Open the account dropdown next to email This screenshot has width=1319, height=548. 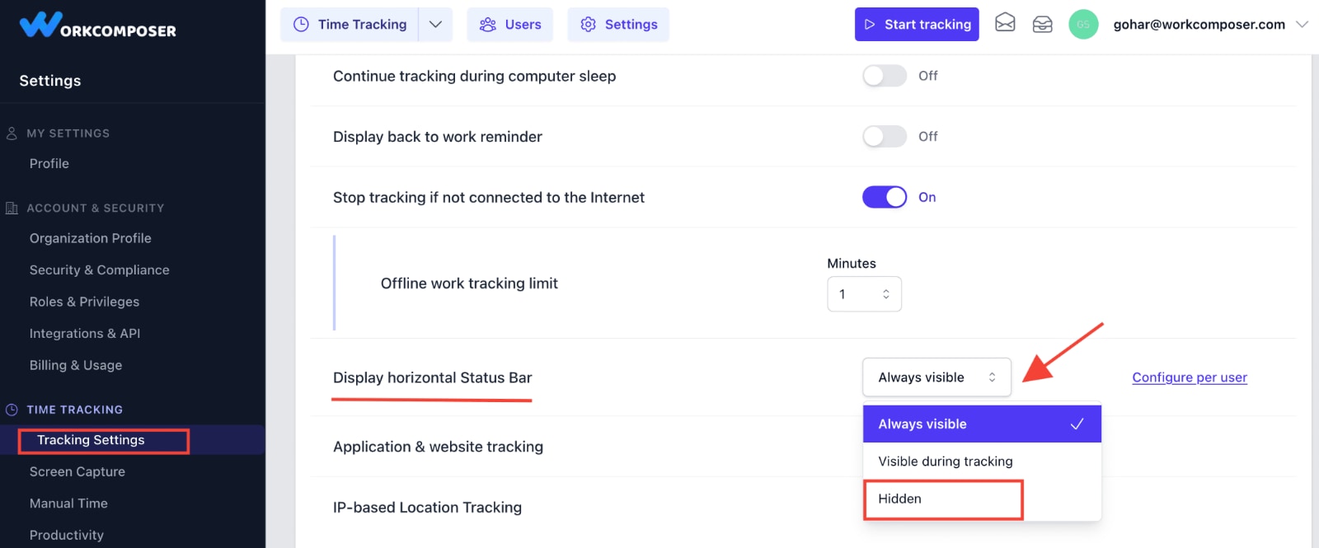pos(1304,24)
